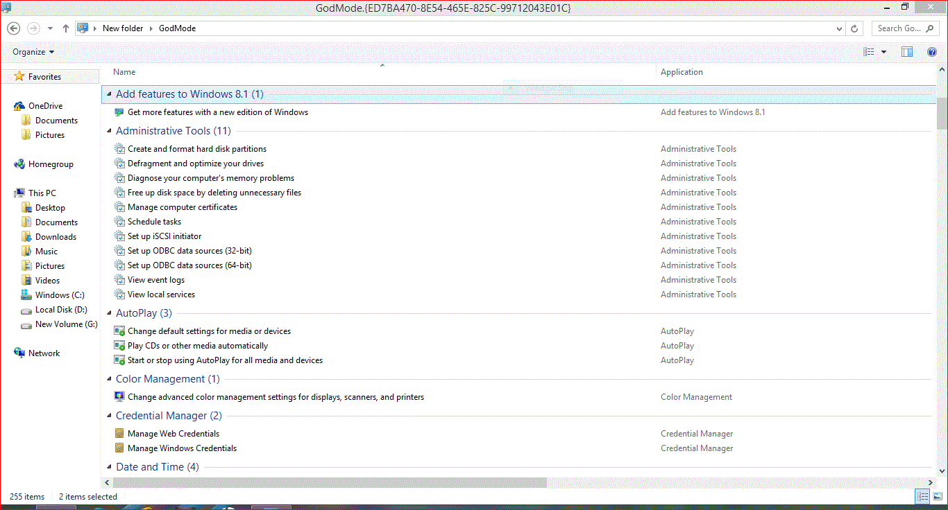This screenshot has width=948, height=510.
Task: Click the Defragment and optimize your drives icon
Action: (x=119, y=164)
